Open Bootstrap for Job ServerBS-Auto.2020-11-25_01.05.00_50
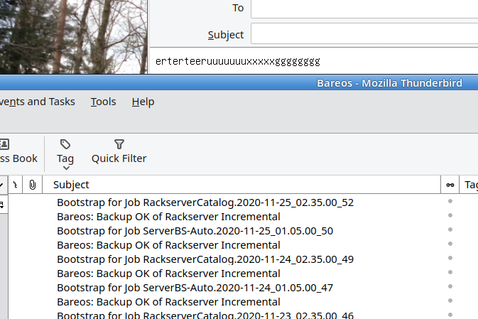This screenshot has height=319, width=478. pyautogui.click(x=195, y=231)
